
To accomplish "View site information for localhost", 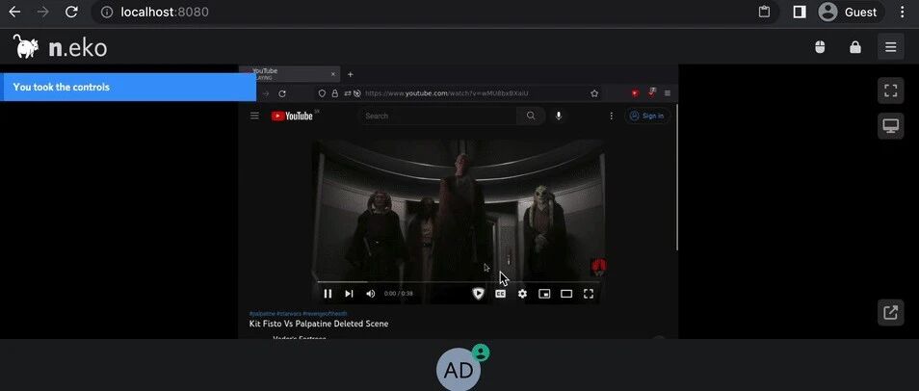I will [x=107, y=12].
